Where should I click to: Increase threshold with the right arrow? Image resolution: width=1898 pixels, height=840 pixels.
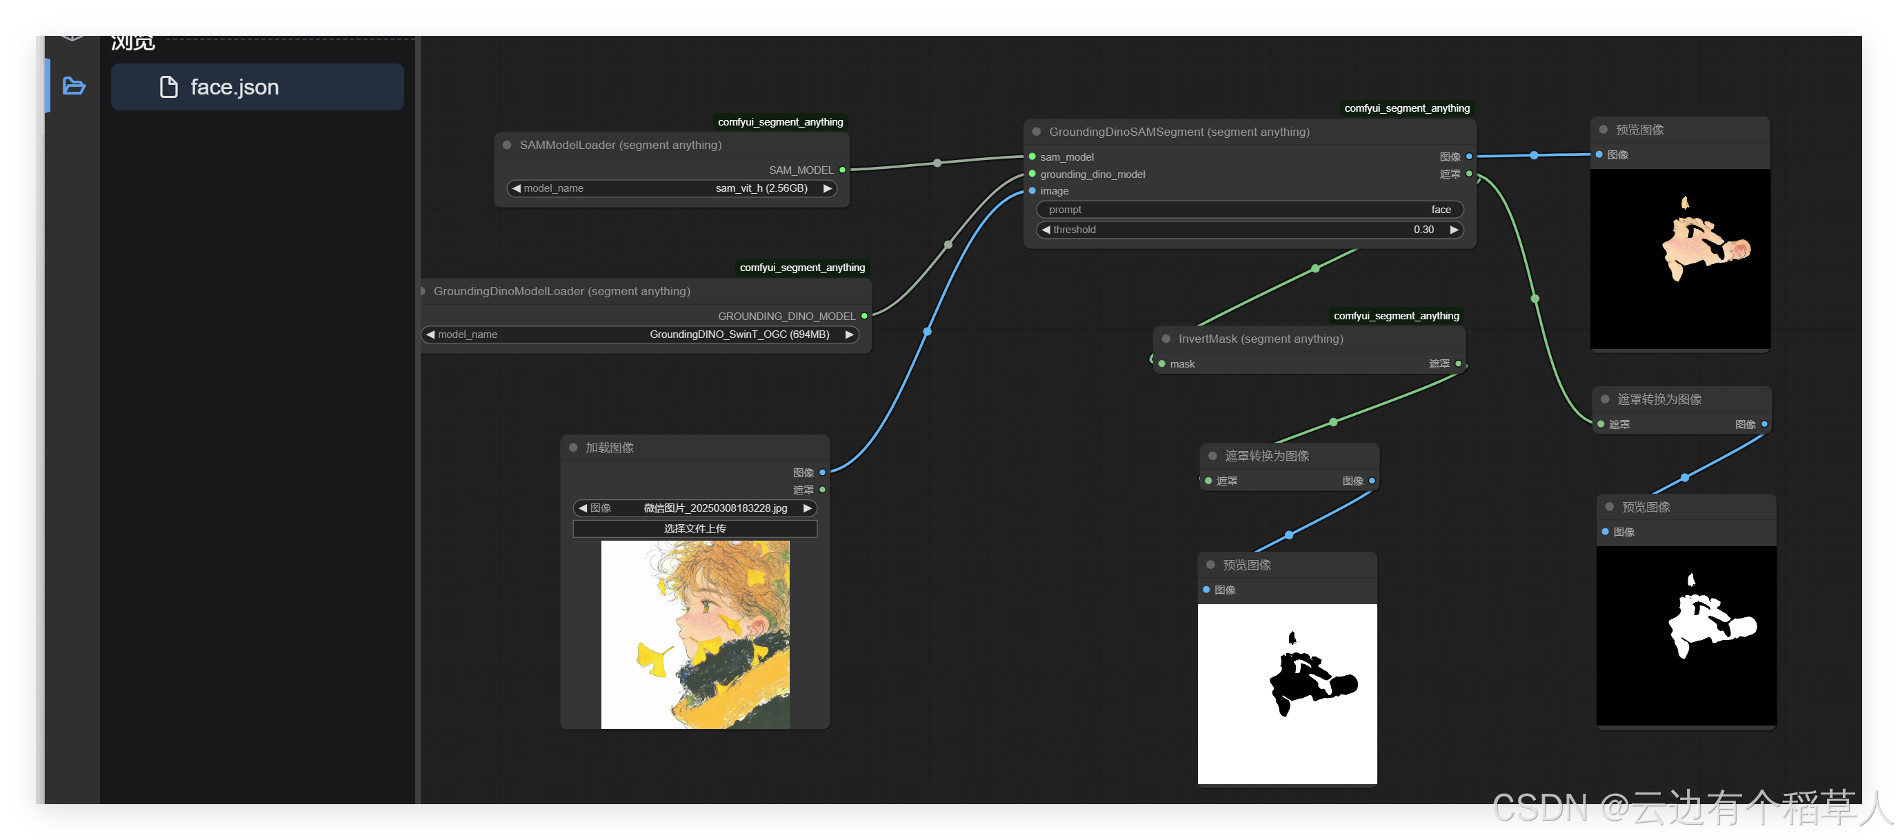coord(1454,230)
